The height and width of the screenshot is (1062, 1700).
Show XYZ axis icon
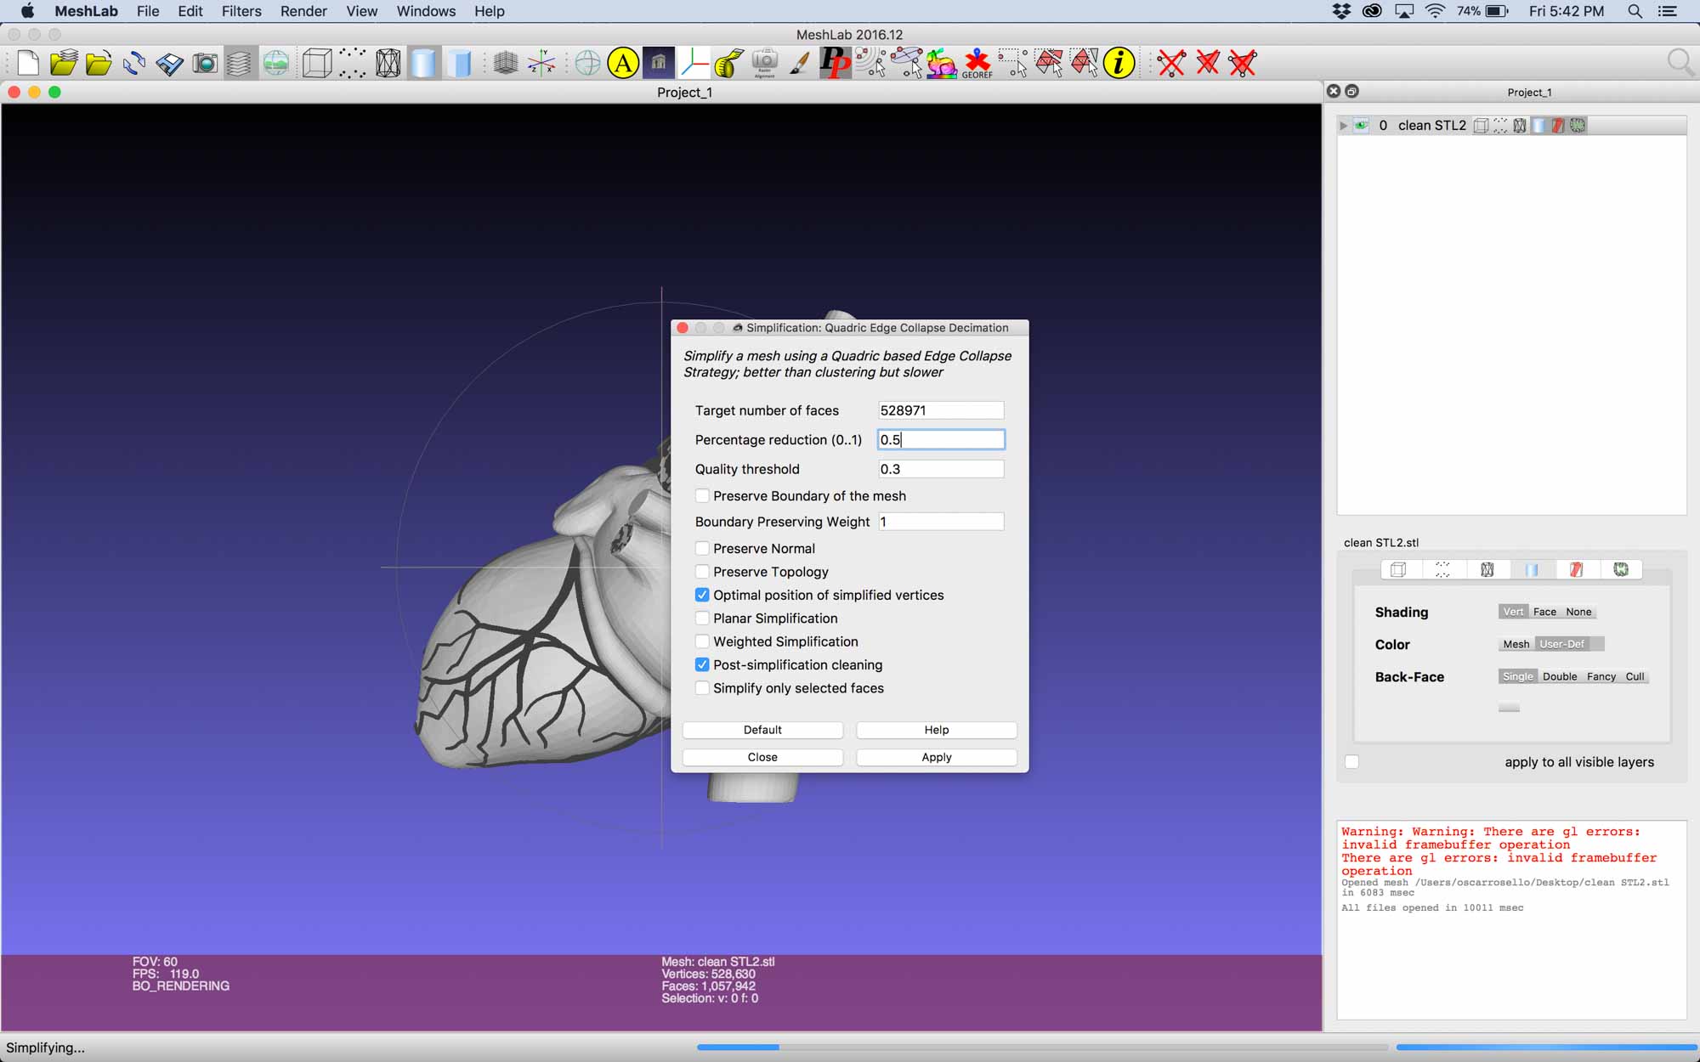(541, 63)
